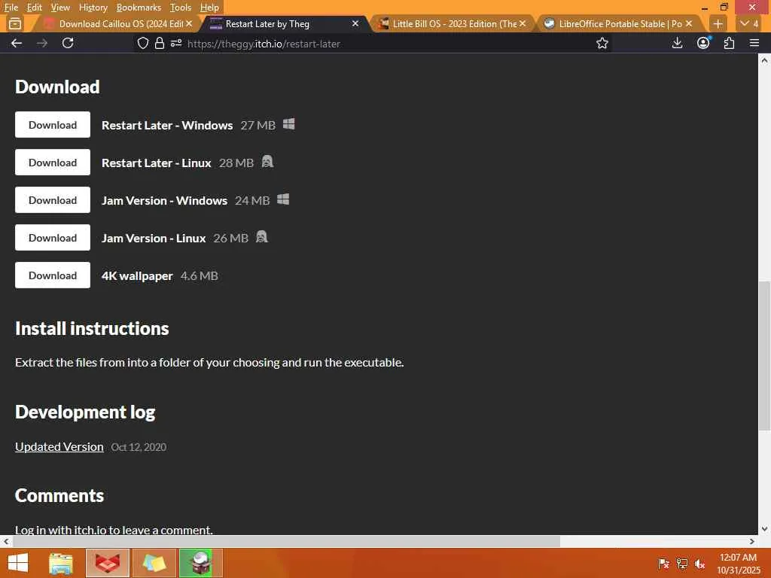Bookmark this page with the star
The width and height of the screenshot is (771, 578).
tap(602, 43)
